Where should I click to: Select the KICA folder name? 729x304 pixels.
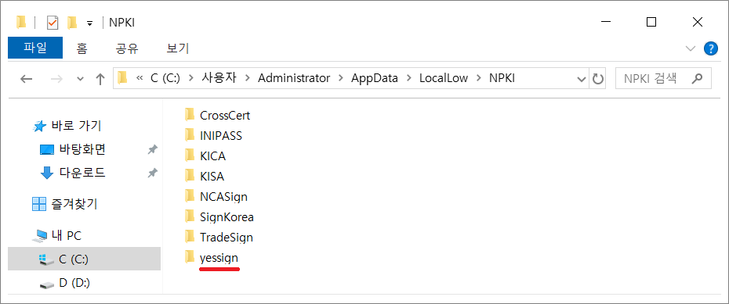click(213, 156)
